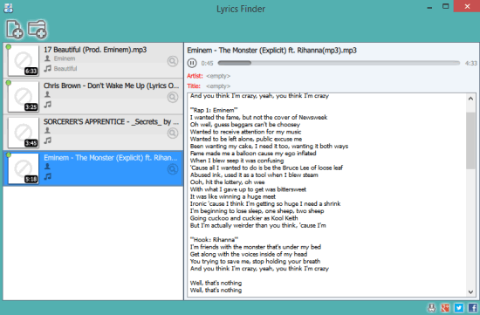Minimize the Lyrics Finder window

tap(429, 7)
